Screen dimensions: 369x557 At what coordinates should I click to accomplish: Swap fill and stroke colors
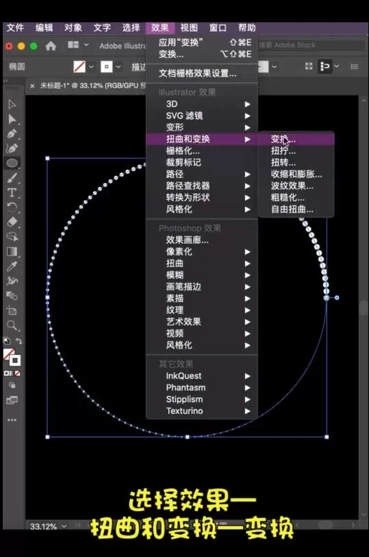tap(18, 341)
